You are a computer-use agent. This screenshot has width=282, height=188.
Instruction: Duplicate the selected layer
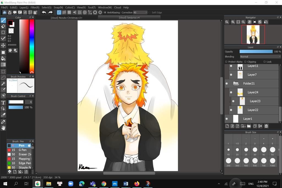coord(255,126)
